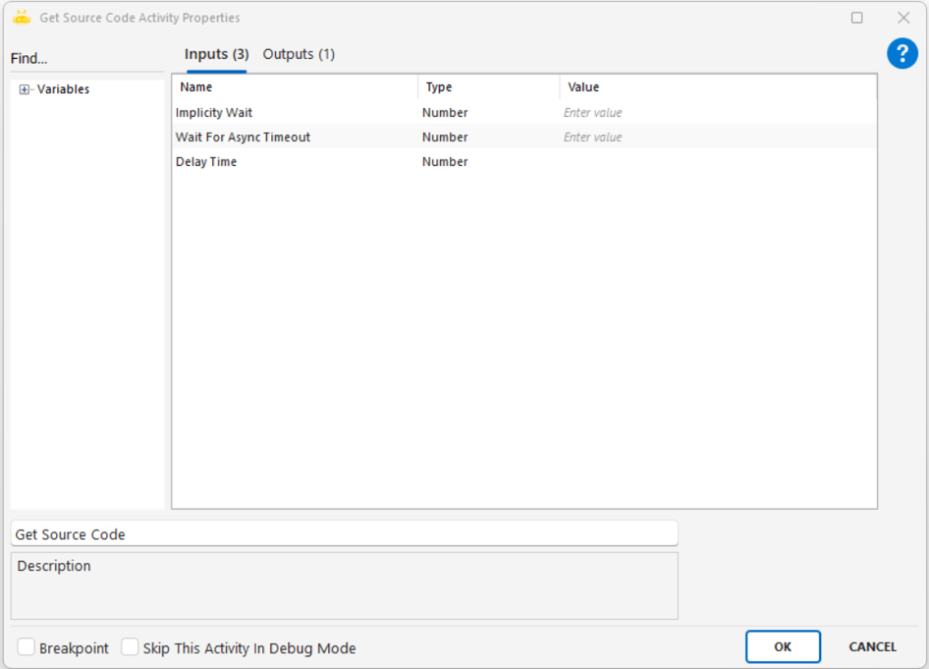
Task: Click the Delay Time value cell
Action: 717,161
